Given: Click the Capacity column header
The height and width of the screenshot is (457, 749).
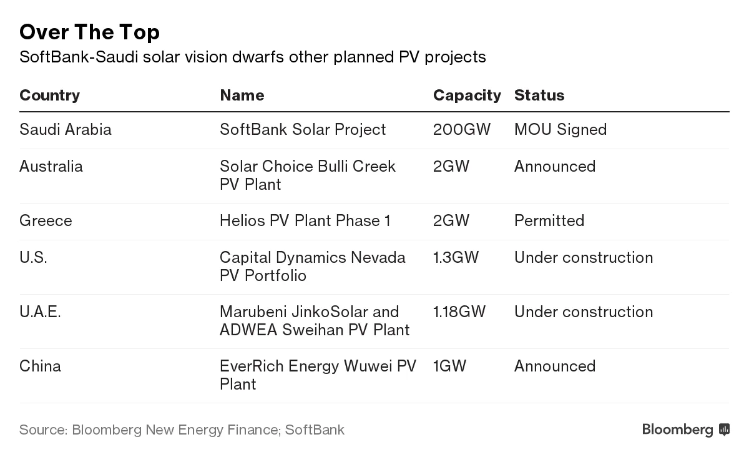Looking at the screenshot, I should pos(466,95).
